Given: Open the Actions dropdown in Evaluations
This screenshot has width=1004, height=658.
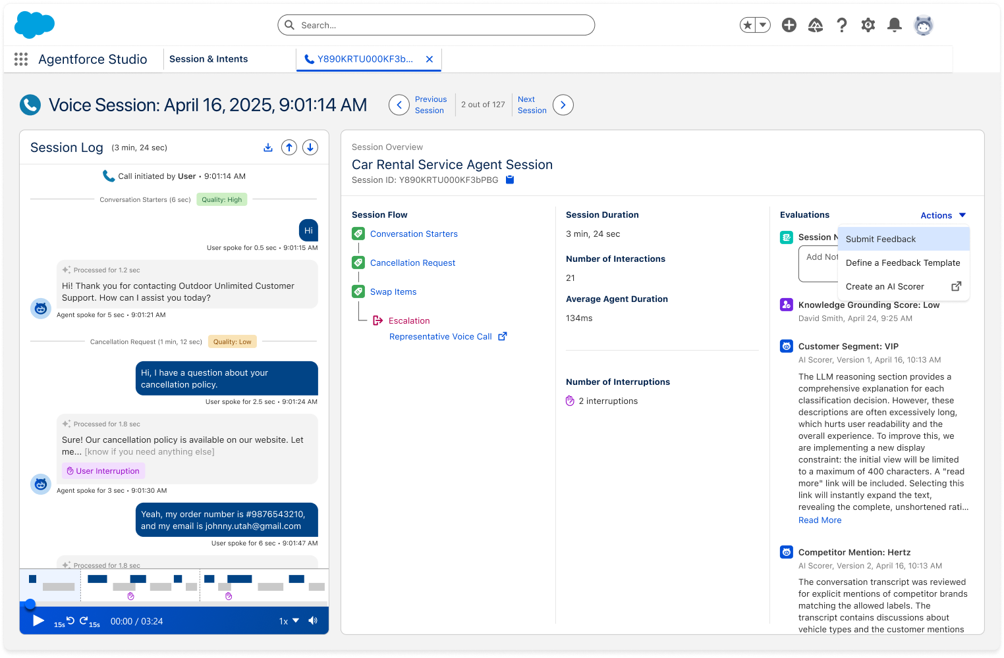Looking at the screenshot, I should click(943, 215).
